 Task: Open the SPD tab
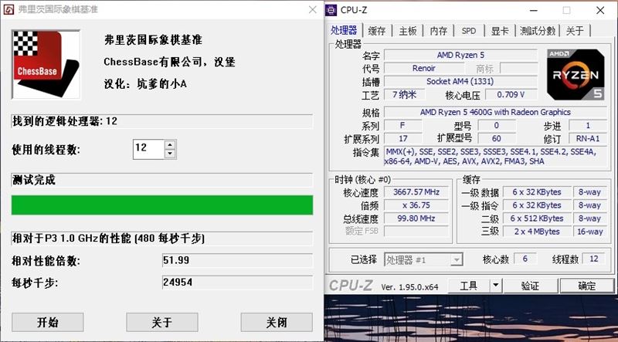tap(469, 31)
